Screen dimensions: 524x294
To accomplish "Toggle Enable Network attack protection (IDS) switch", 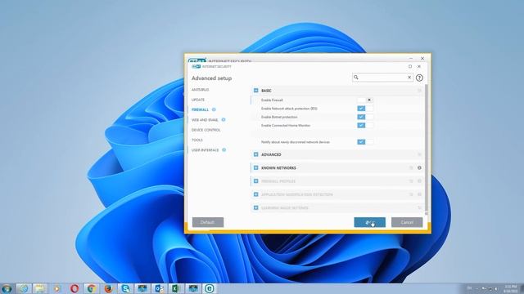I will pyautogui.click(x=365, y=109).
